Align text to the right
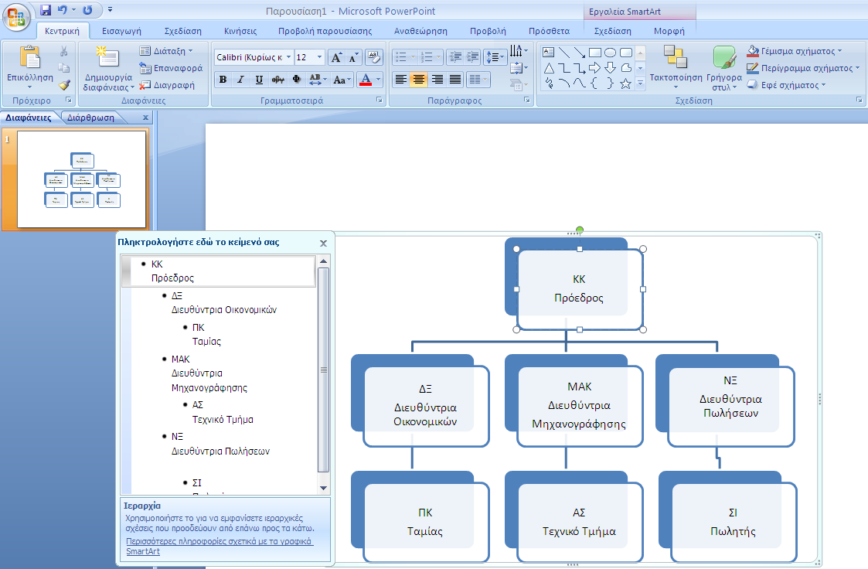The height and width of the screenshot is (569, 868). tap(437, 80)
